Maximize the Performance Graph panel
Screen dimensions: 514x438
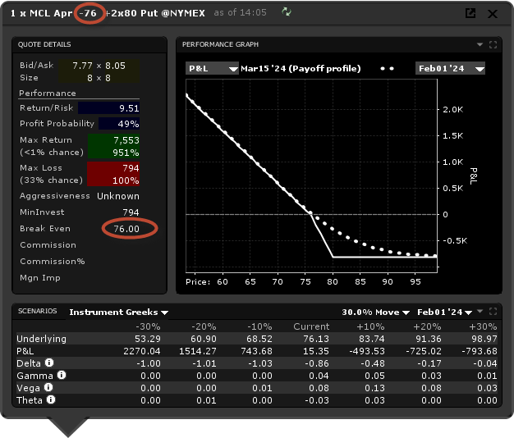(x=493, y=45)
